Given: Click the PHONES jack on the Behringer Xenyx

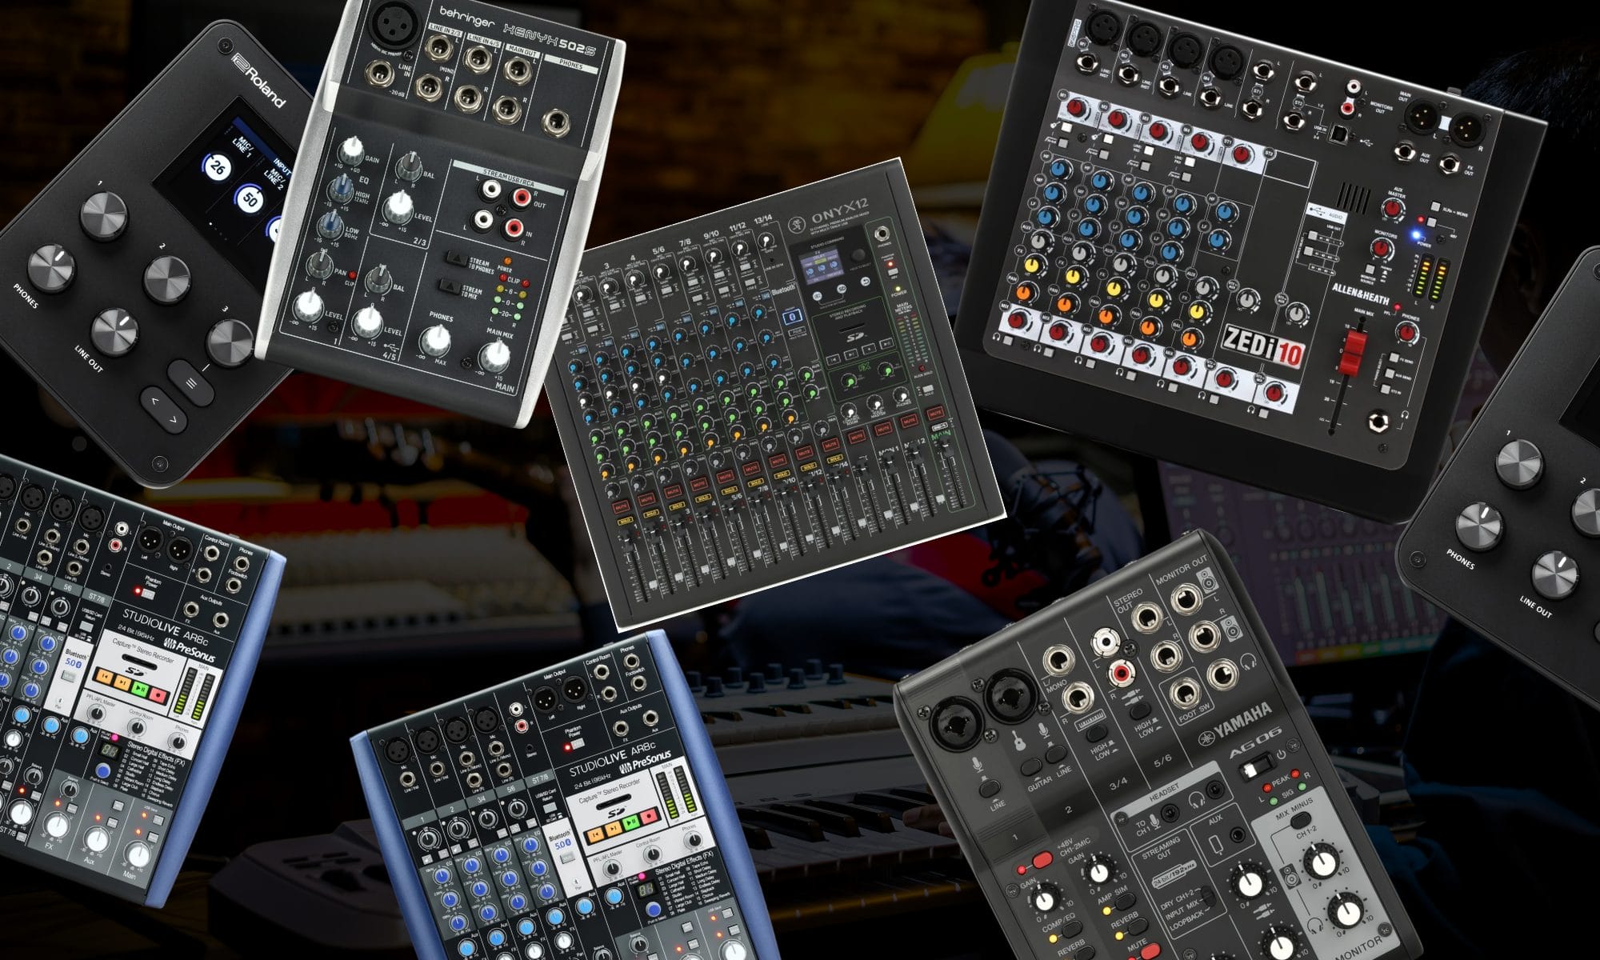Looking at the screenshot, I should tap(556, 123).
